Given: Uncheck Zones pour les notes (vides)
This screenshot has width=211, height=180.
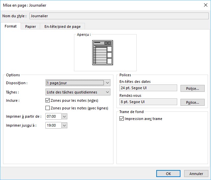Looking at the screenshot, I should click(x=47, y=100).
